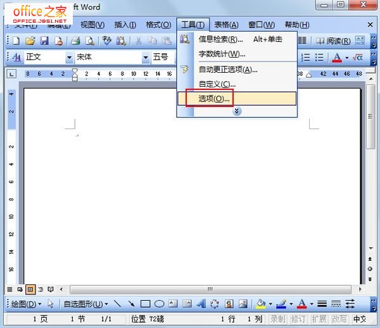The image size is (380, 328).
Task: Insert a horizontal Text Box
Action: point(173,303)
